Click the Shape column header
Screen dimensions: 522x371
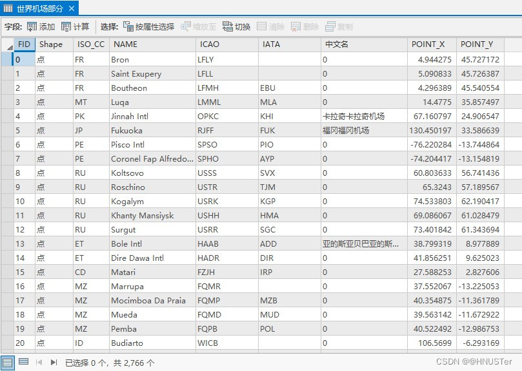54,44
